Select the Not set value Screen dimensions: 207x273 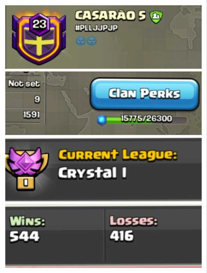pyautogui.click(x=24, y=84)
